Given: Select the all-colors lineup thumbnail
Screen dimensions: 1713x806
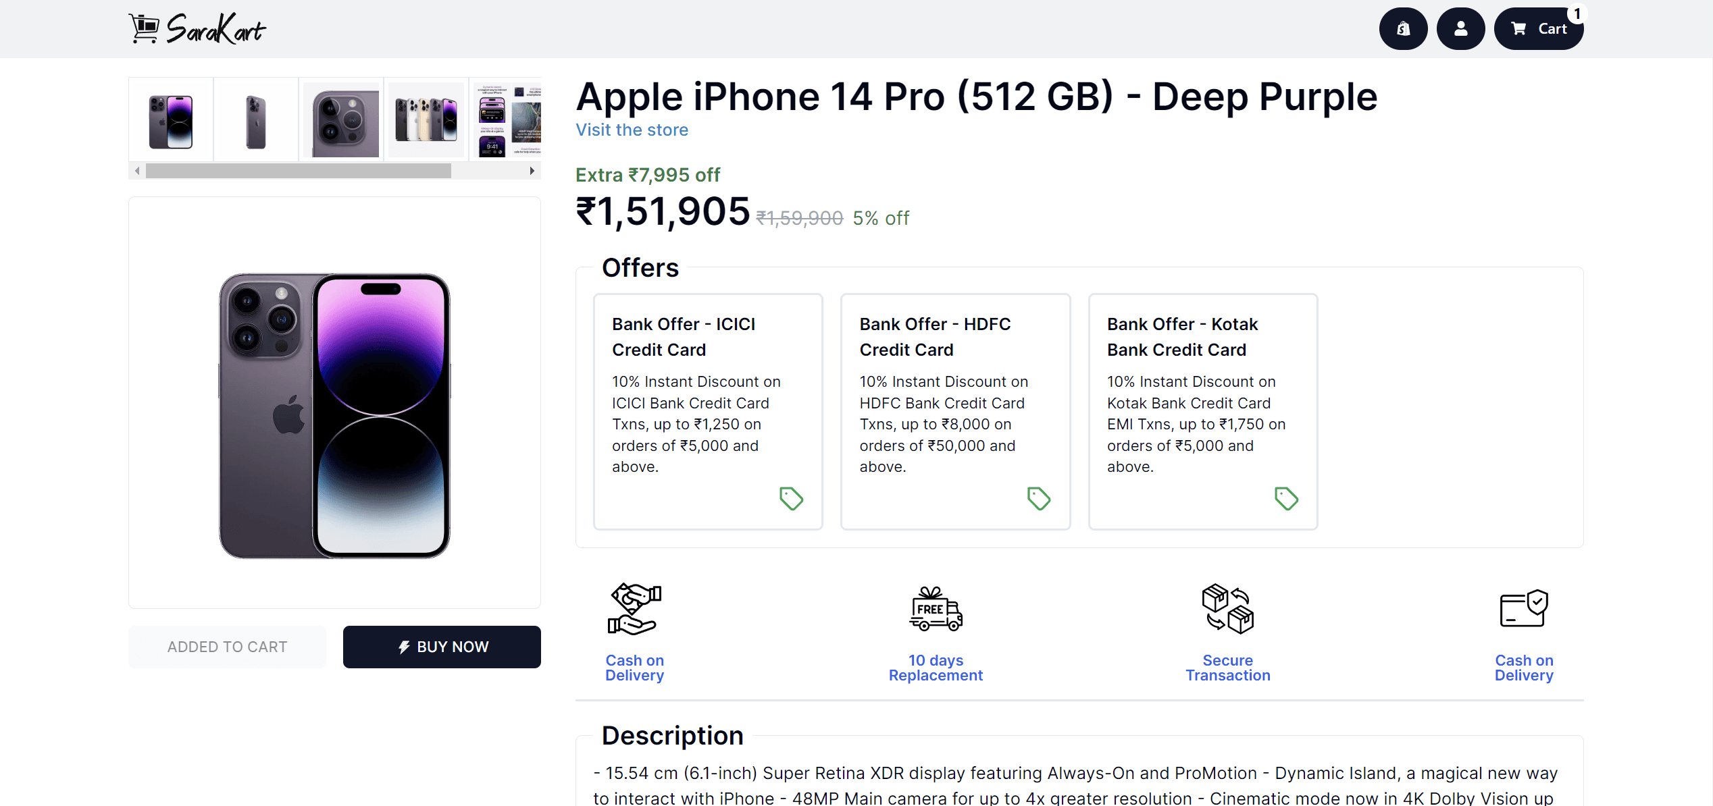Looking at the screenshot, I should (426, 120).
